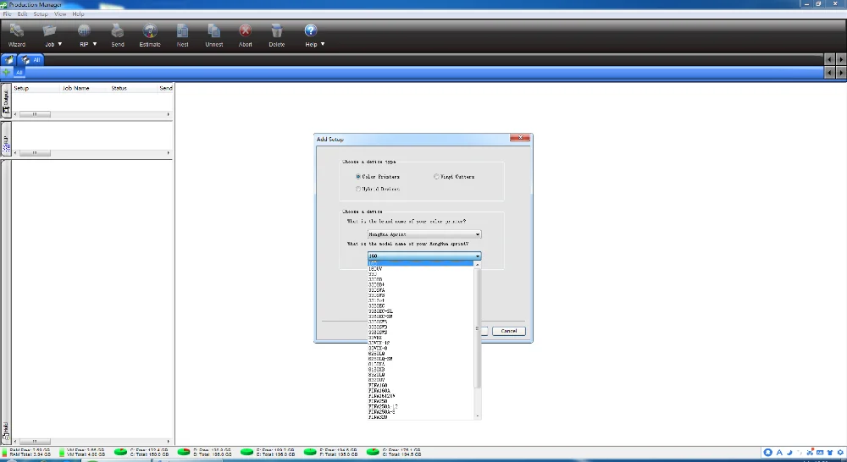
Task: Click the Send printer icon
Action: click(118, 36)
